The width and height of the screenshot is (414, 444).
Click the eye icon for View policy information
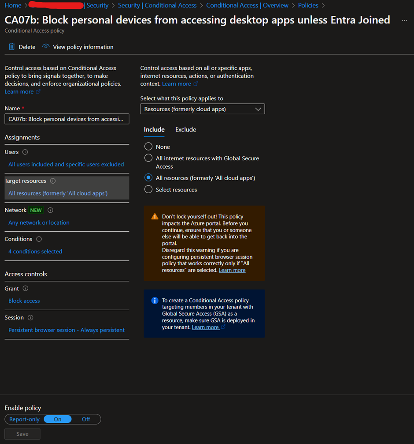tap(46, 46)
